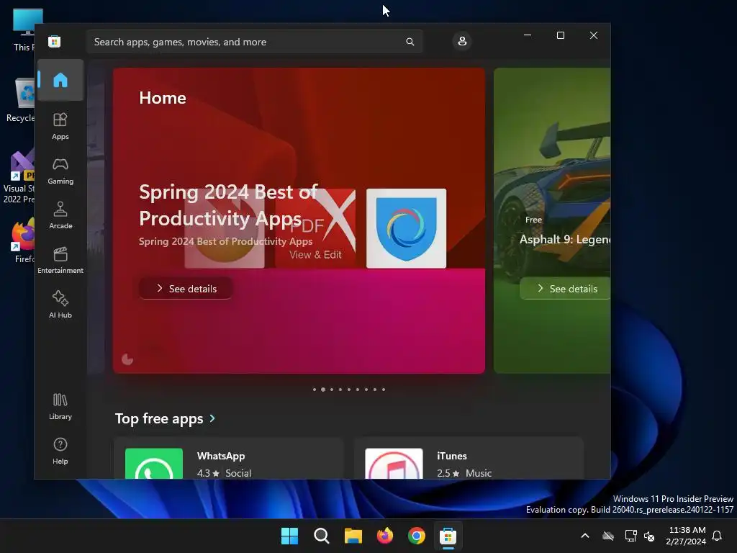Viewport: 737px width, 553px height.
Task: Open the network status tray icon
Action: (x=630, y=536)
